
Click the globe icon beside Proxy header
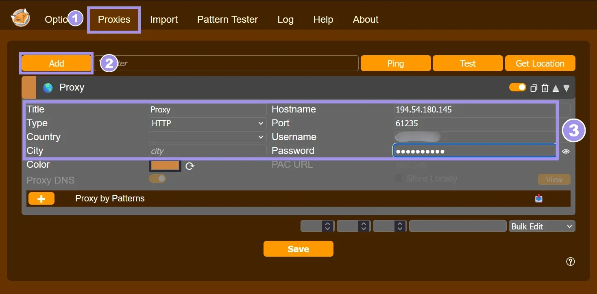coord(48,88)
